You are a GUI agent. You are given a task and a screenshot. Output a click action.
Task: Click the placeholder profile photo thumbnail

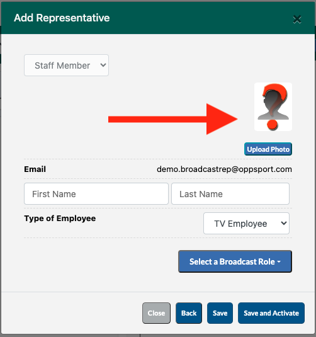(273, 107)
